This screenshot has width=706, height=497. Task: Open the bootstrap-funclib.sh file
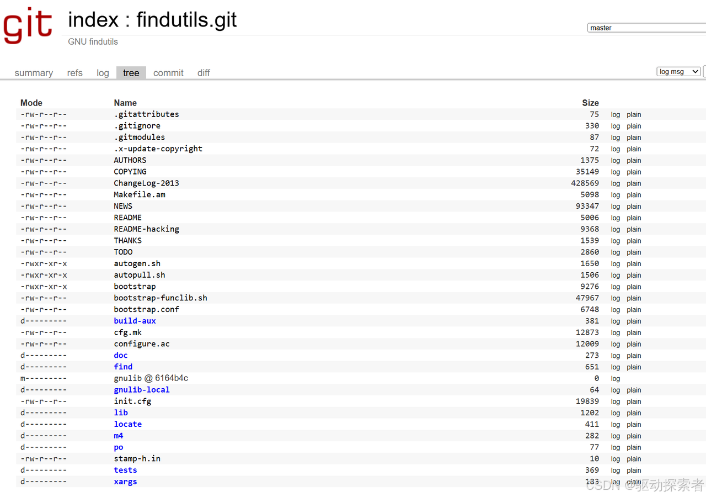coord(161,298)
